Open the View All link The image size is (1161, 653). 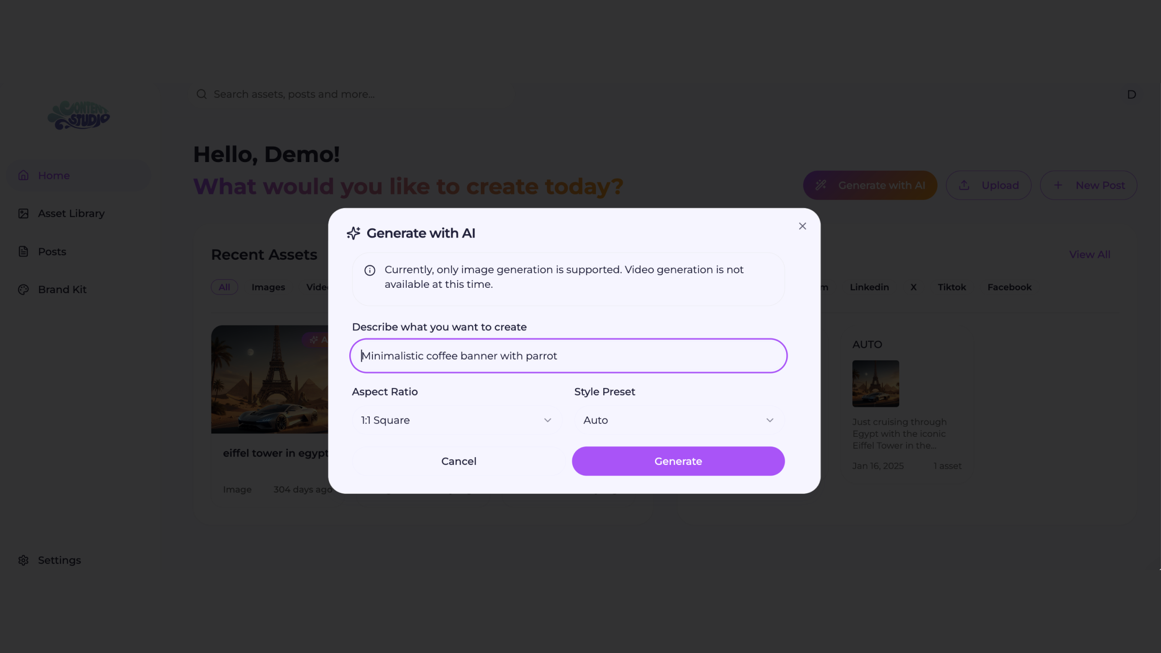click(1089, 254)
